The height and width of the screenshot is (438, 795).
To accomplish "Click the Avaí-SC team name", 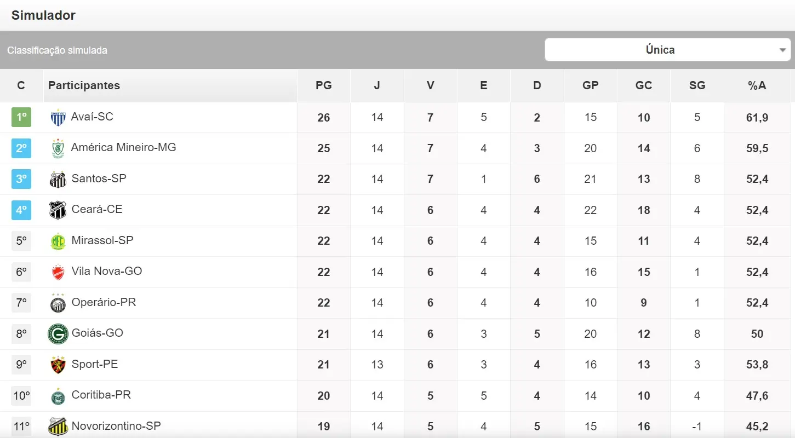I will [x=92, y=117].
